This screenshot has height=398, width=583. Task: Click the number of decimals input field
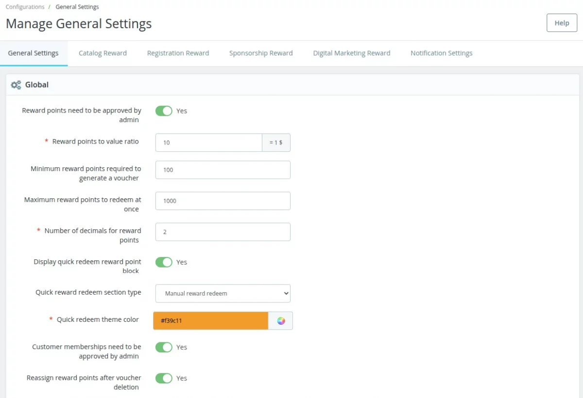222,232
